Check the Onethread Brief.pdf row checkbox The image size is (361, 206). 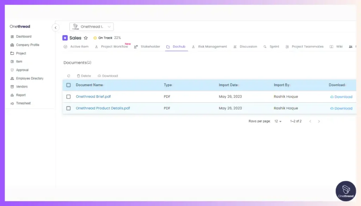pos(68,97)
